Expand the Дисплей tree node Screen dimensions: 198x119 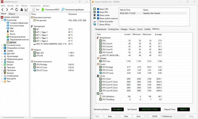coord(2,53)
